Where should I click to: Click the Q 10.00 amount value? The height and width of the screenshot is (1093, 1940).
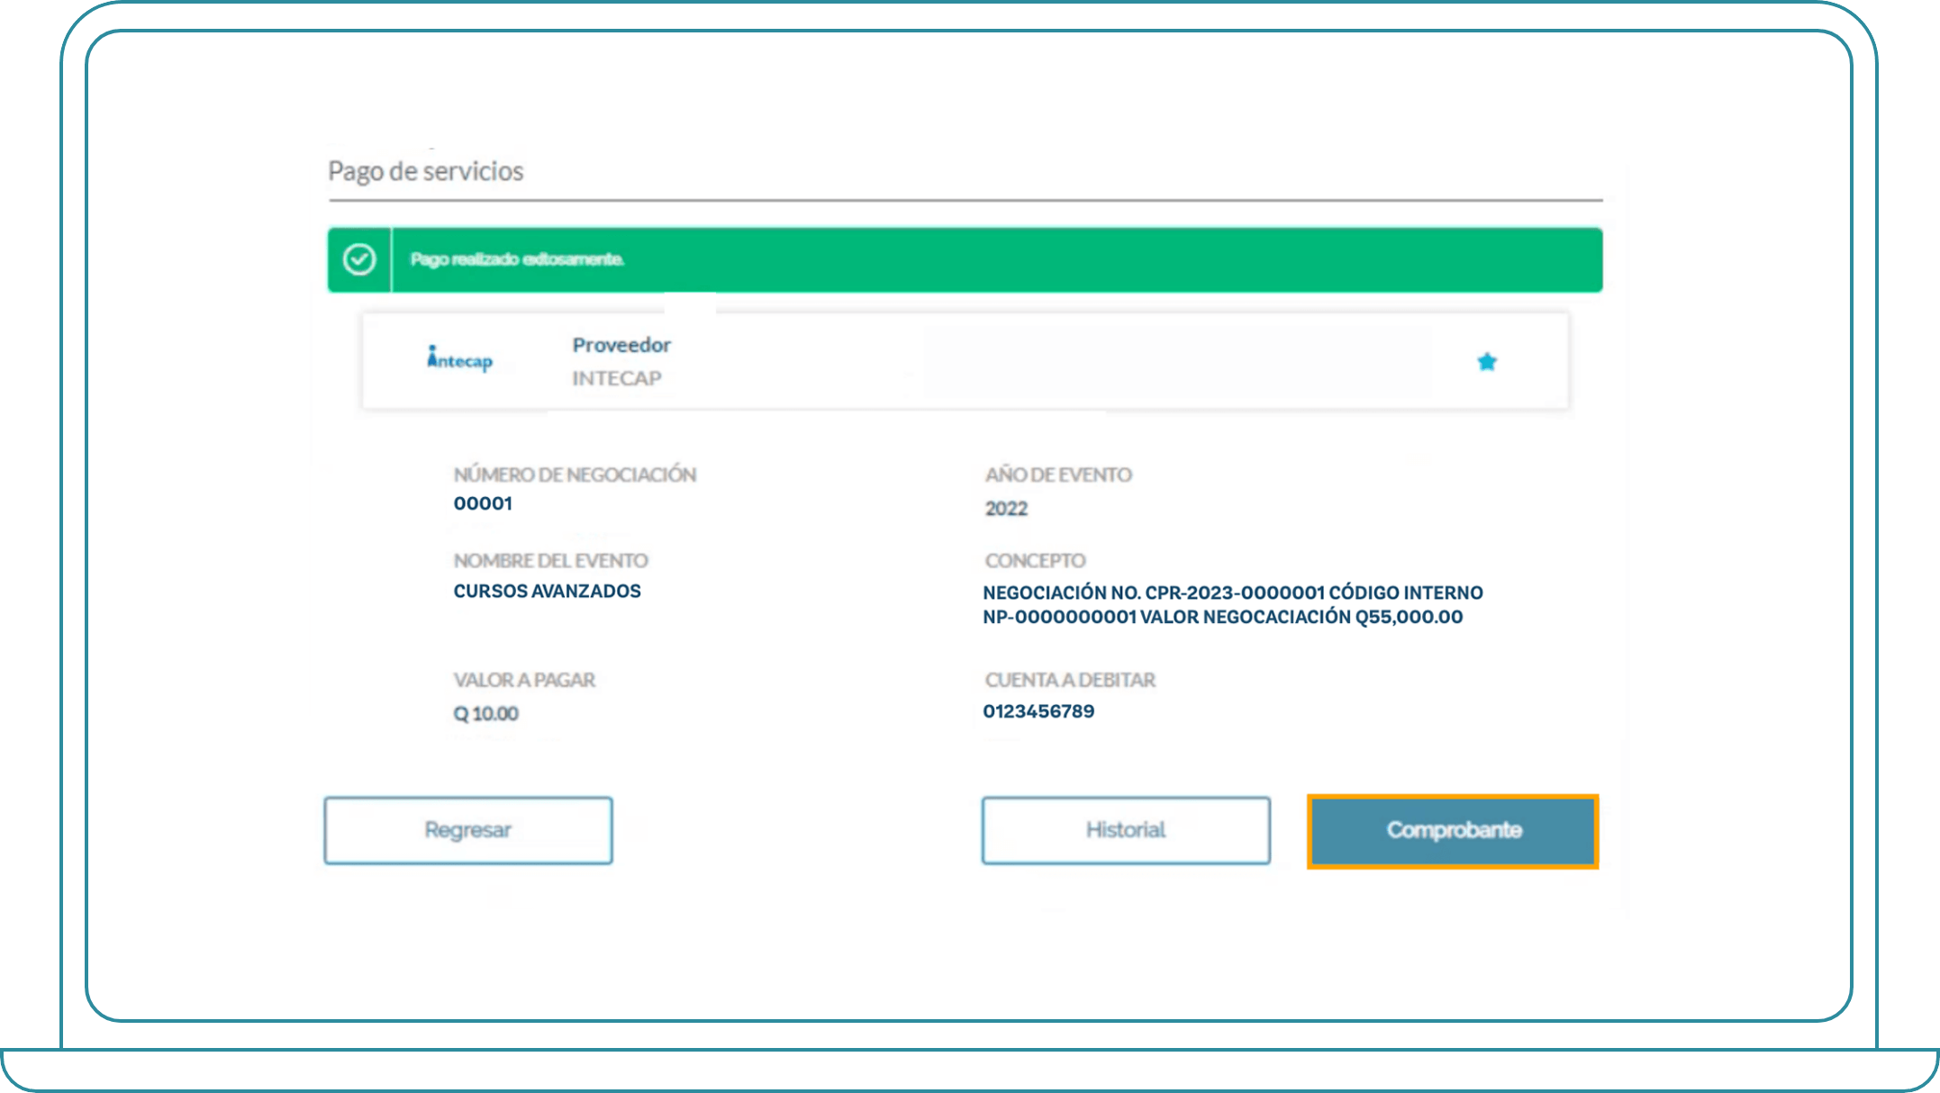[x=485, y=714]
